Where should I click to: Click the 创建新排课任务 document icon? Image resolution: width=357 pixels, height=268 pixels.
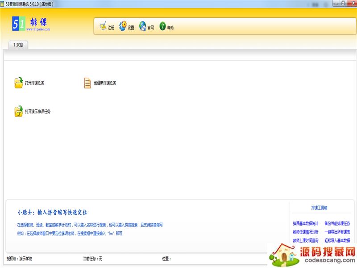point(87,83)
